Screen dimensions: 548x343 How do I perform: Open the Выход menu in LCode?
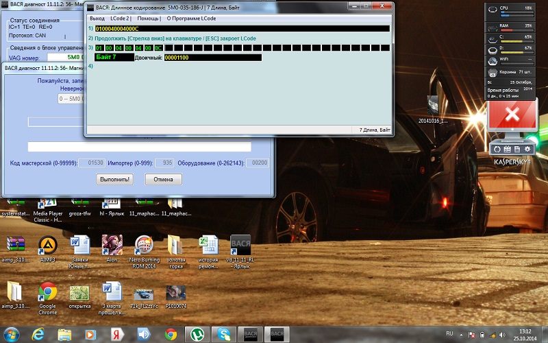(97, 19)
